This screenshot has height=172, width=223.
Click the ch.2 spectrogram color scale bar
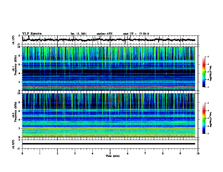pos(204,118)
